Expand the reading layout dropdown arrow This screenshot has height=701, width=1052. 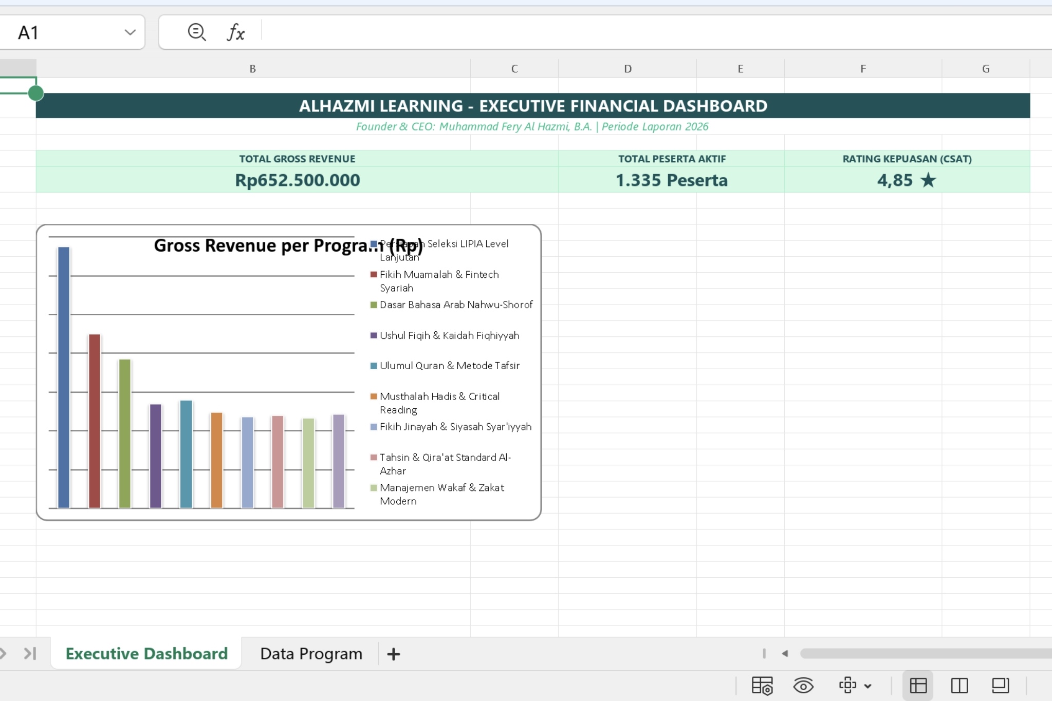(868, 686)
